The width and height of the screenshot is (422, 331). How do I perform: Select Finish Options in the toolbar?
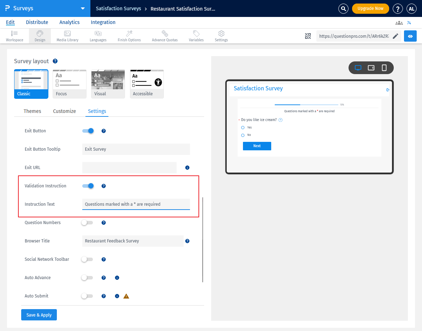[x=129, y=36]
